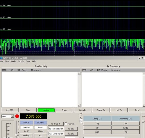Click the RRR message button
The image size is (145, 138).
pyautogui.click(x=97, y=132)
